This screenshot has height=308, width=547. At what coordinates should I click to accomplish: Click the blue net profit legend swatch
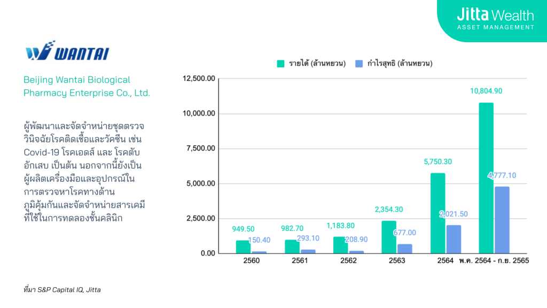[x=359, y=64]
